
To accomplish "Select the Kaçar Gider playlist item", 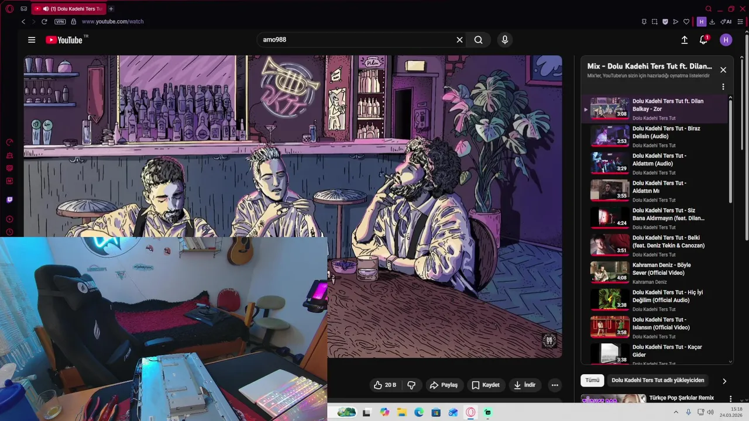I will [654, 353].
